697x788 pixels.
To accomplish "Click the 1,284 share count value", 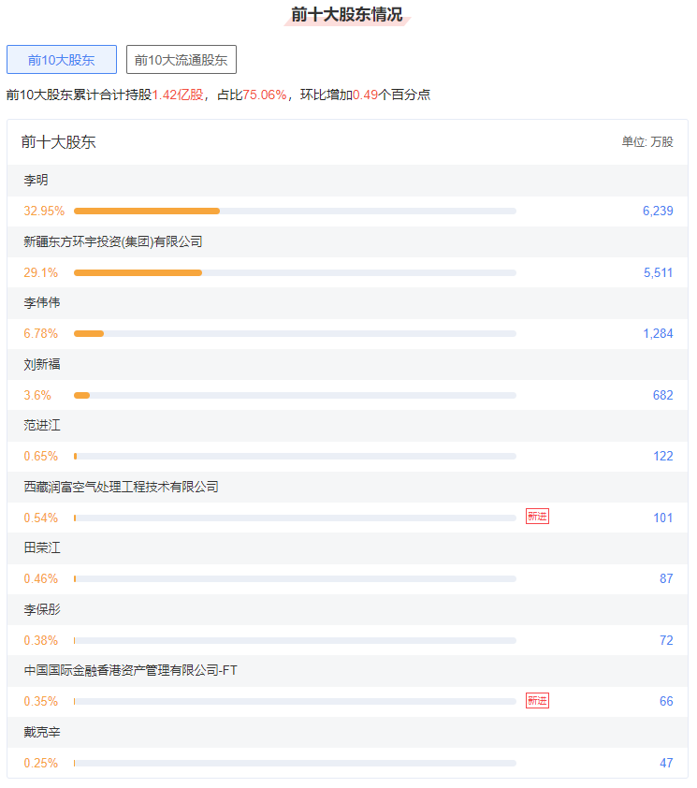I will 658,333.
